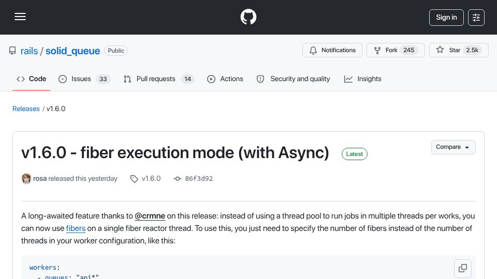Screen dimensions: 497x279
Task: Open Security and quality tab
Action: click(x=293, y=79)
